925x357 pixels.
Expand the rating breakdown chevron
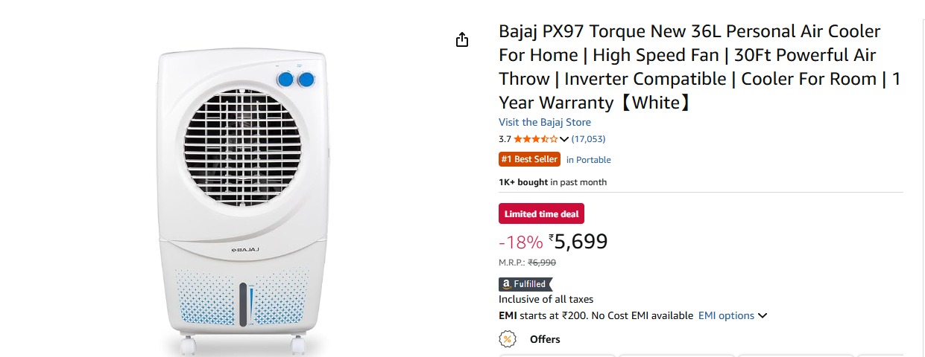coord(564,139)
